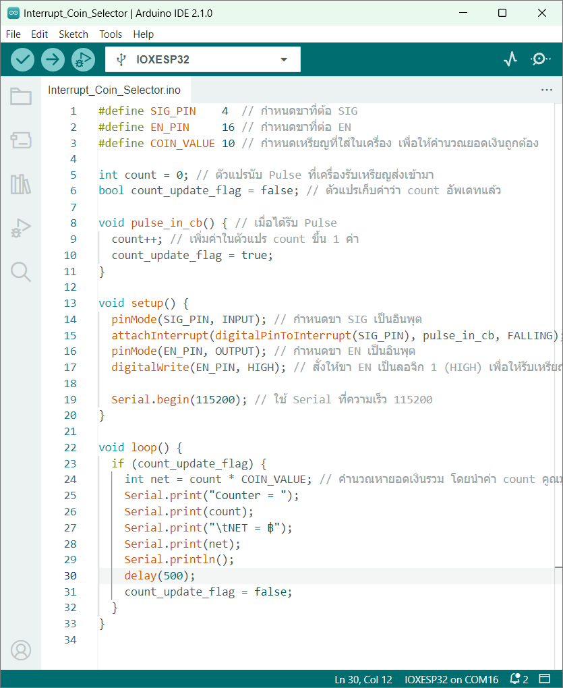This screenshot has height=688, width=563.
Task: Open the Tools menu
Action: point(111,34)
